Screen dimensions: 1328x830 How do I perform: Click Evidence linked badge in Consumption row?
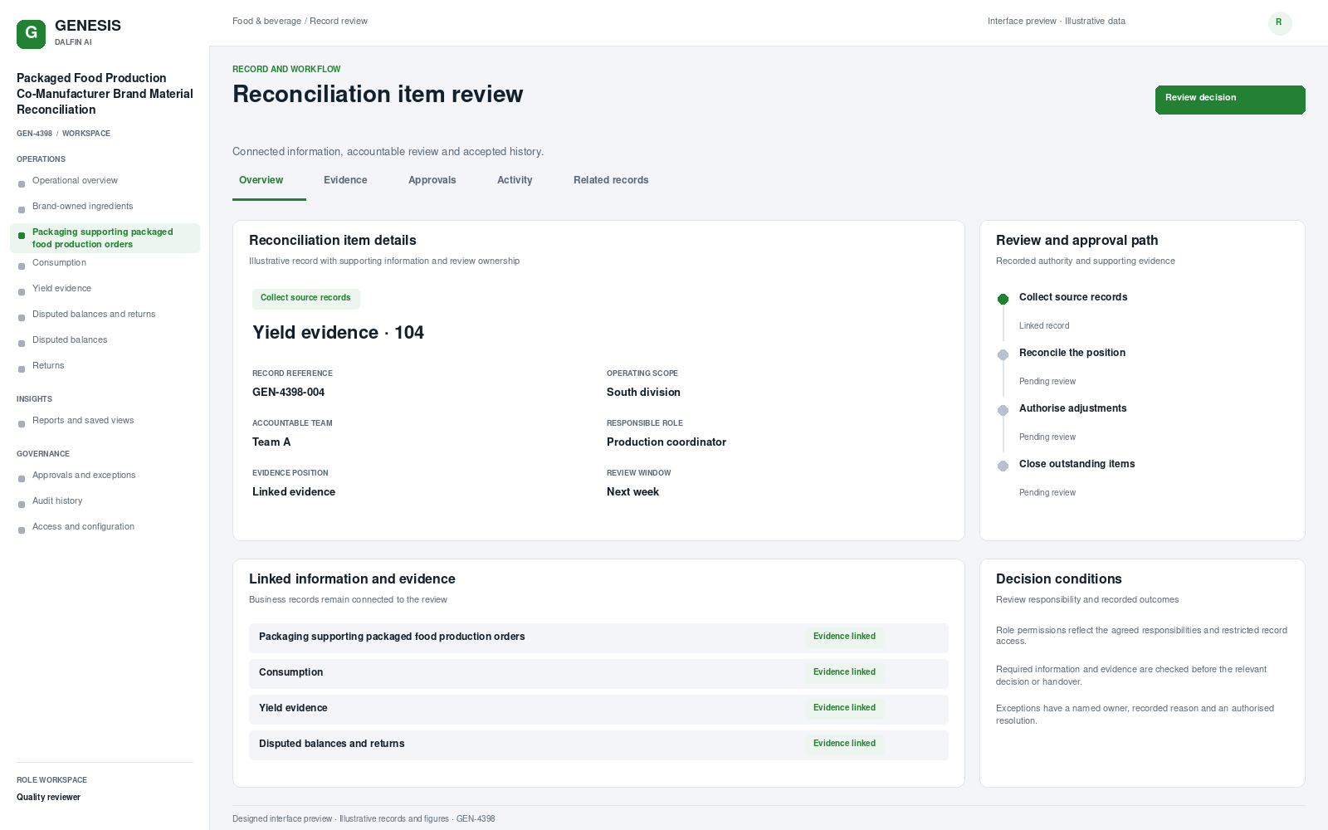pos(844,672)
